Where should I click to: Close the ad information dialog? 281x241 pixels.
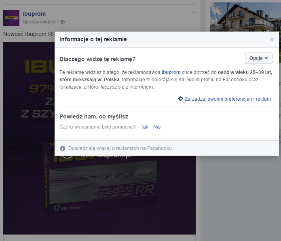click(272, 40)
